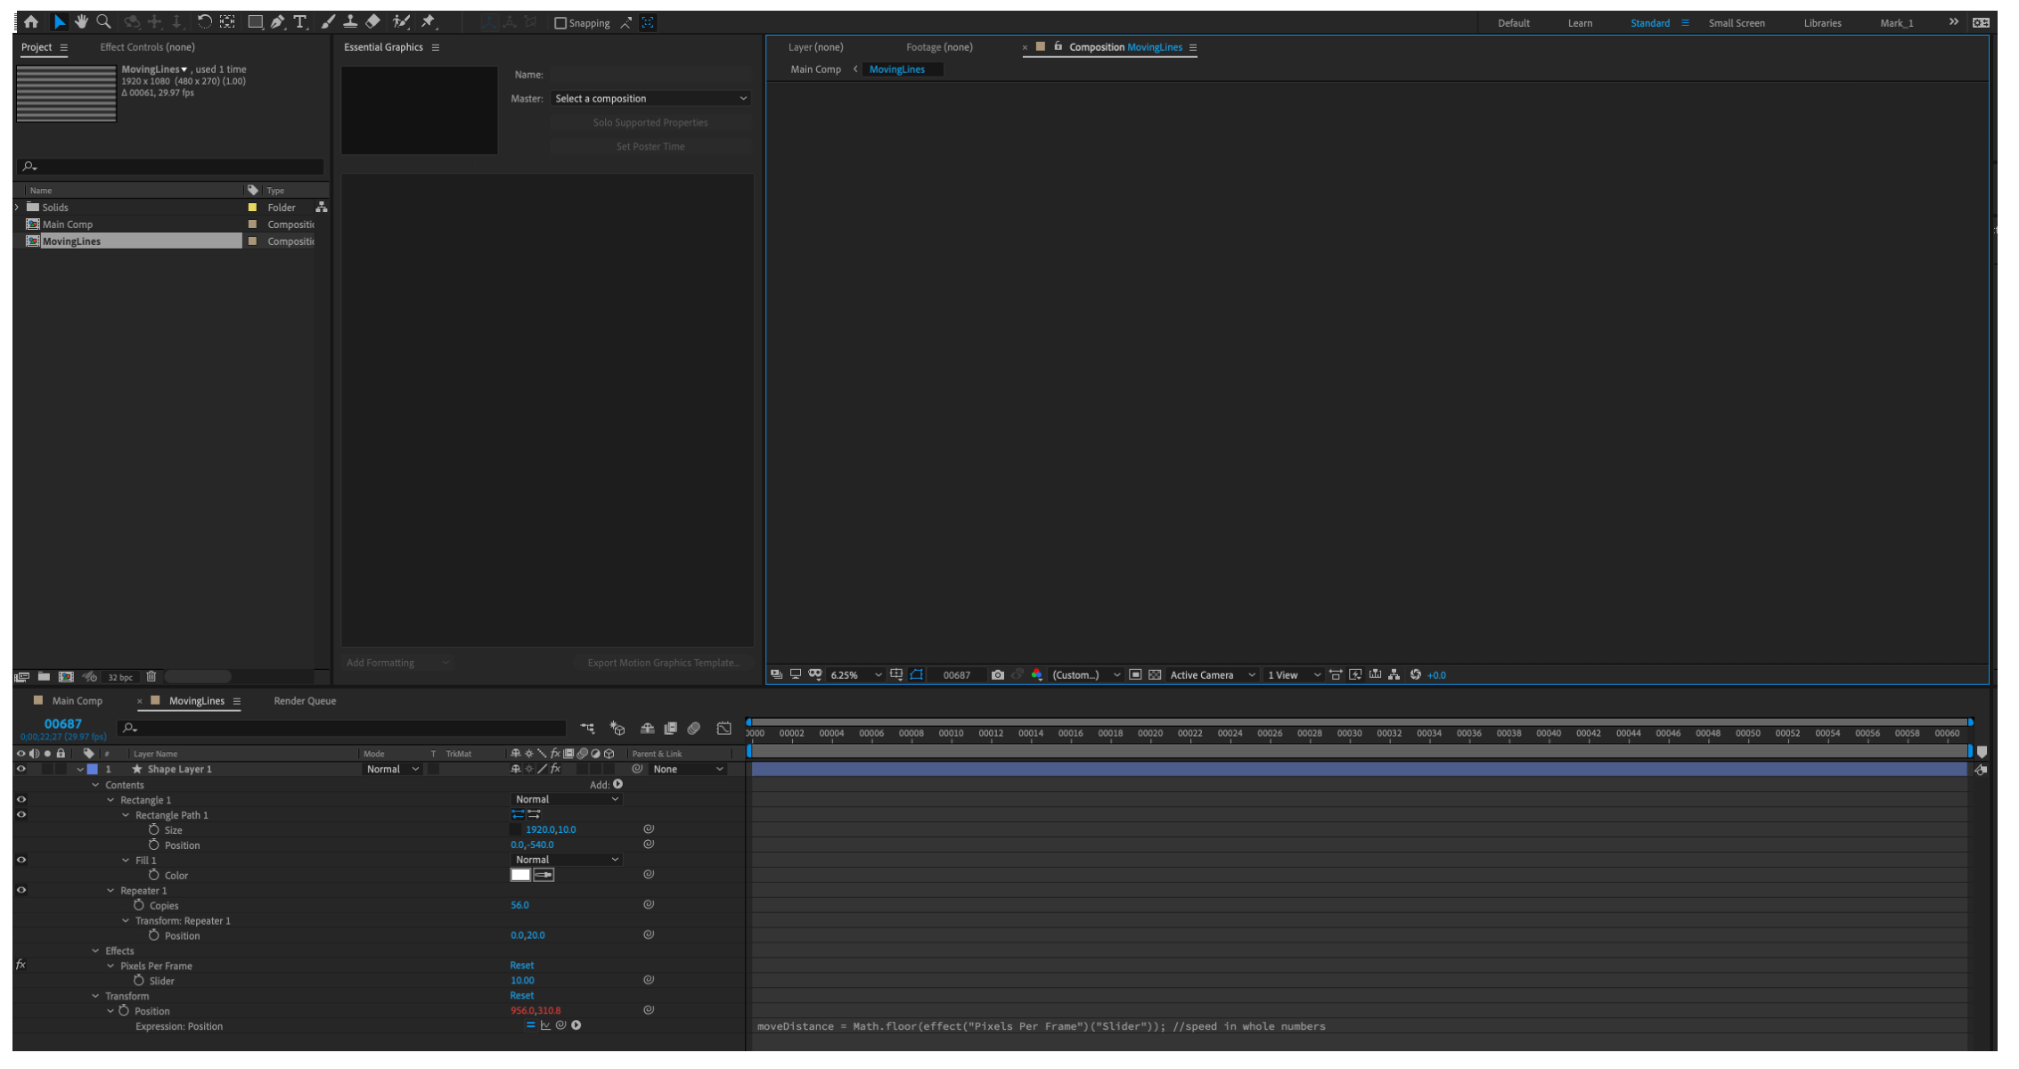Select the Brush tool

[x=327, y=21]
